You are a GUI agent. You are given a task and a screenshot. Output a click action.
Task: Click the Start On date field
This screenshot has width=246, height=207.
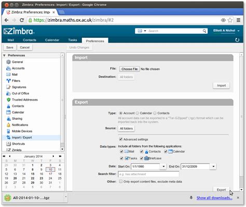145,167
